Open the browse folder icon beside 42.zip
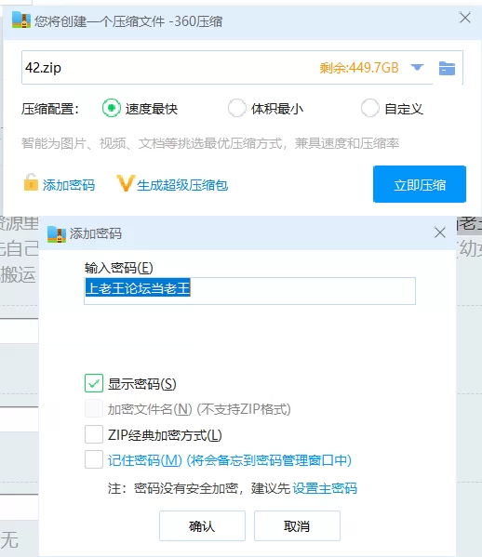The height and width of the screenshot is (557, 482). [x=447, y=68]
